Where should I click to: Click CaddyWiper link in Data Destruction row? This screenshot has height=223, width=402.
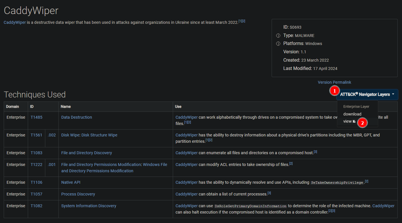pos(187,117)
